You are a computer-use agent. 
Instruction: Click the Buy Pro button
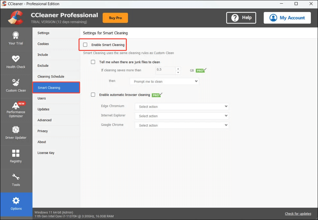pos(115,18)
